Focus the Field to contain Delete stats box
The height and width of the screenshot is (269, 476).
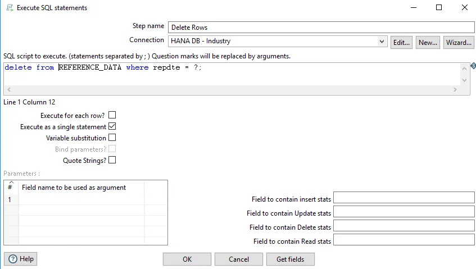click(404, 226)
